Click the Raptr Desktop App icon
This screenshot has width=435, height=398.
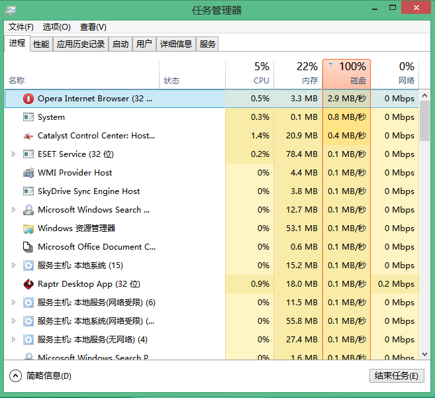[x=28, y=284]
